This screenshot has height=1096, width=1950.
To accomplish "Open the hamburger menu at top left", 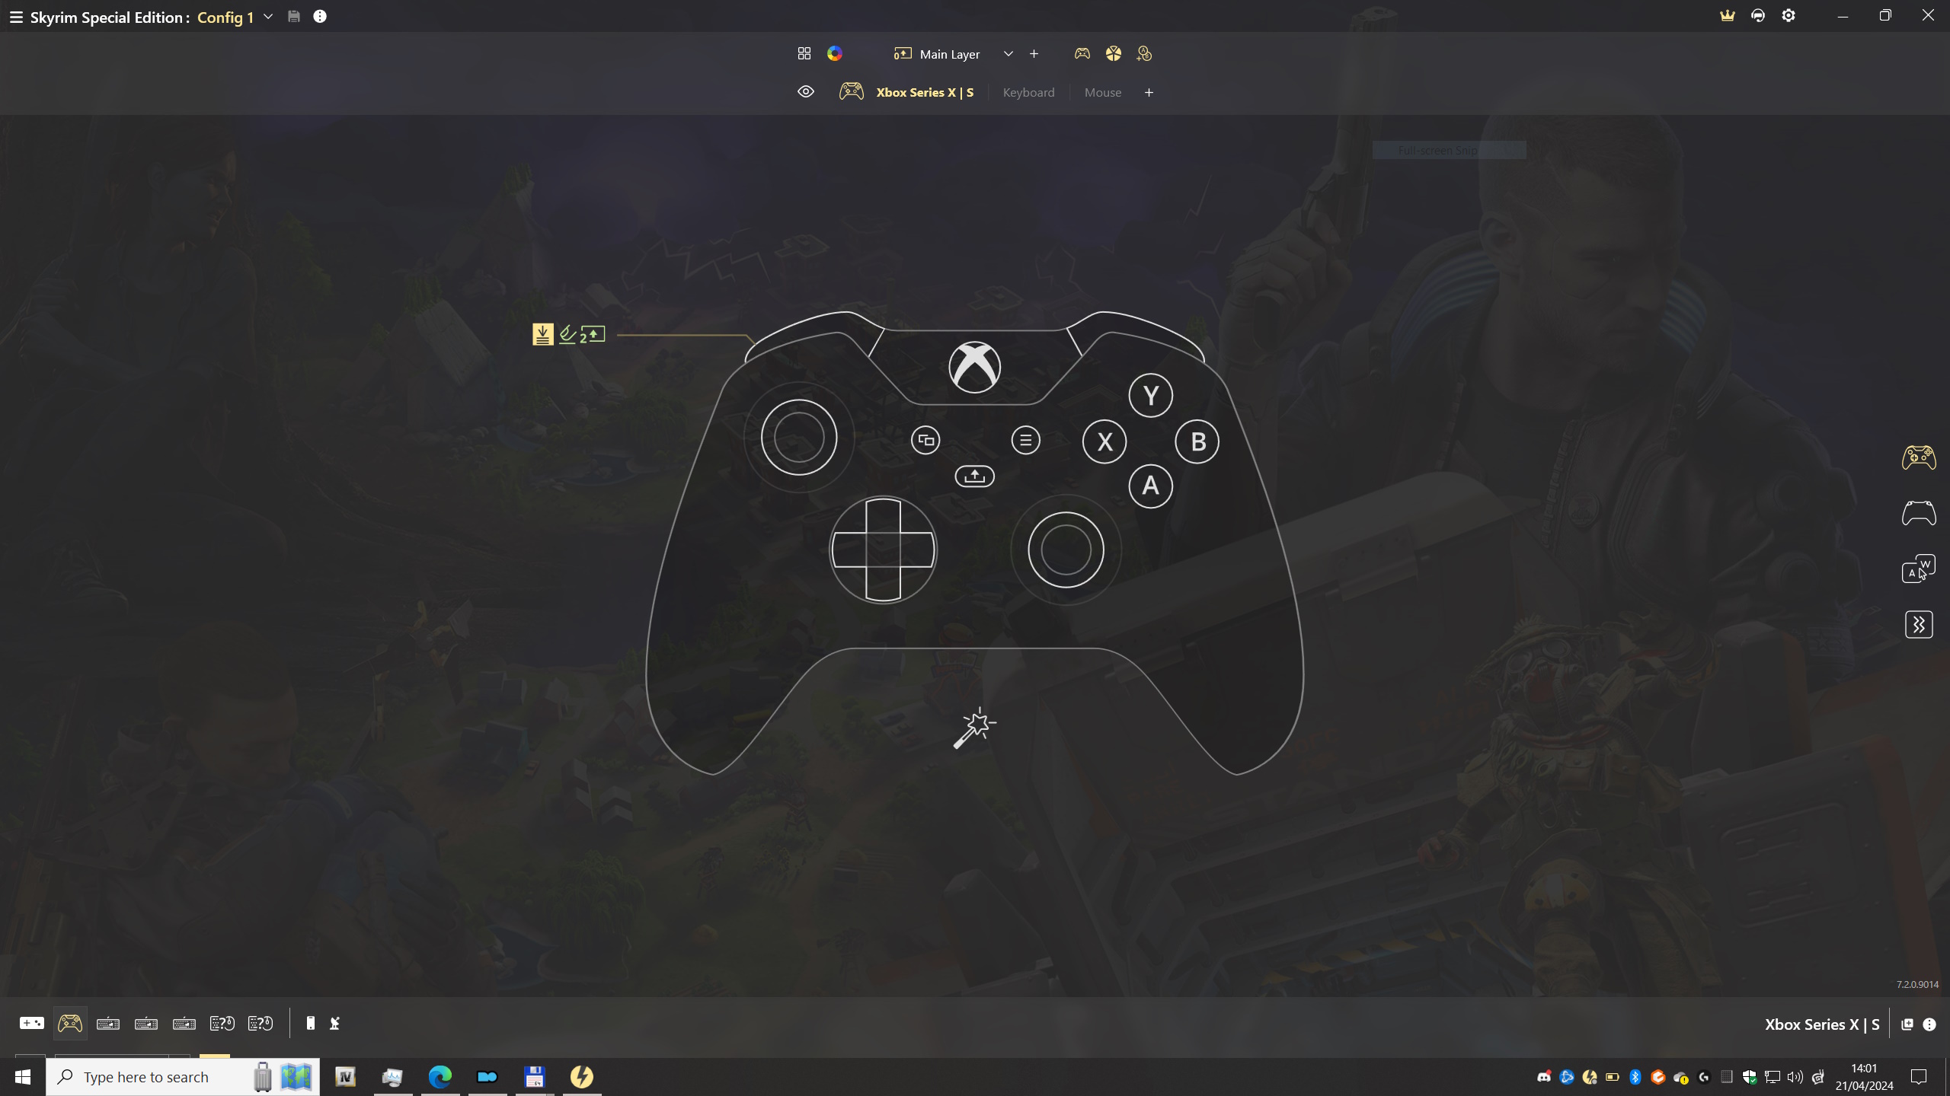I will (x=15, y=17).
